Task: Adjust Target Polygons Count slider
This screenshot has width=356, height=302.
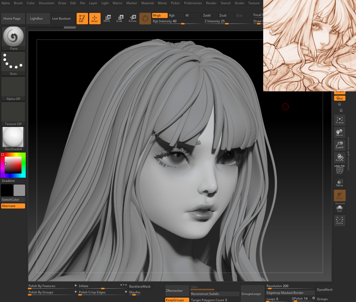Action: point(215,300)
